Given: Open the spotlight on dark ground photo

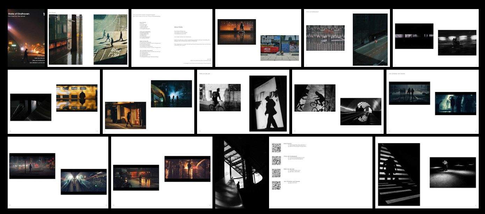Looking at the screenshot, I should click(453, 173).
